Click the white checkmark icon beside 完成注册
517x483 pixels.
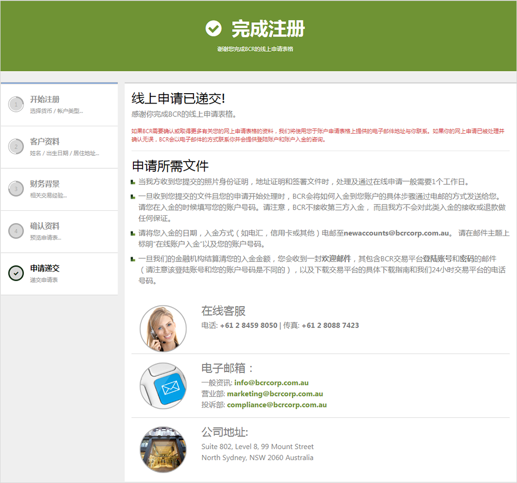[x=214, y=28]
